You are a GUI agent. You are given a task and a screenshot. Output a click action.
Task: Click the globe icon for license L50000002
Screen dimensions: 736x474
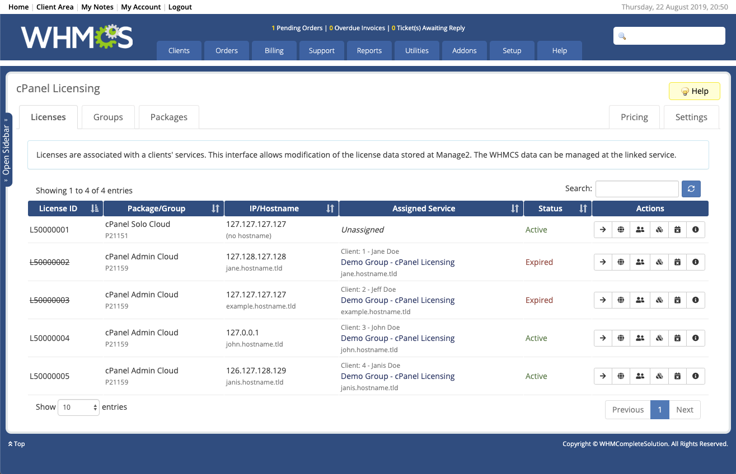(x=621, y=262)
